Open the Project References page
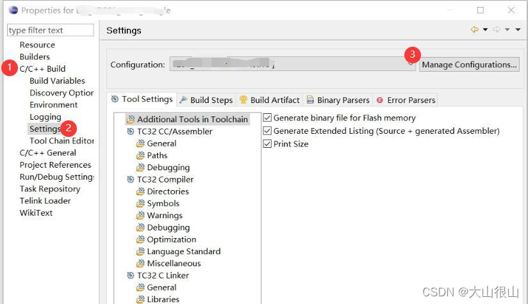The image size is (528, 304). coord(56,164)
